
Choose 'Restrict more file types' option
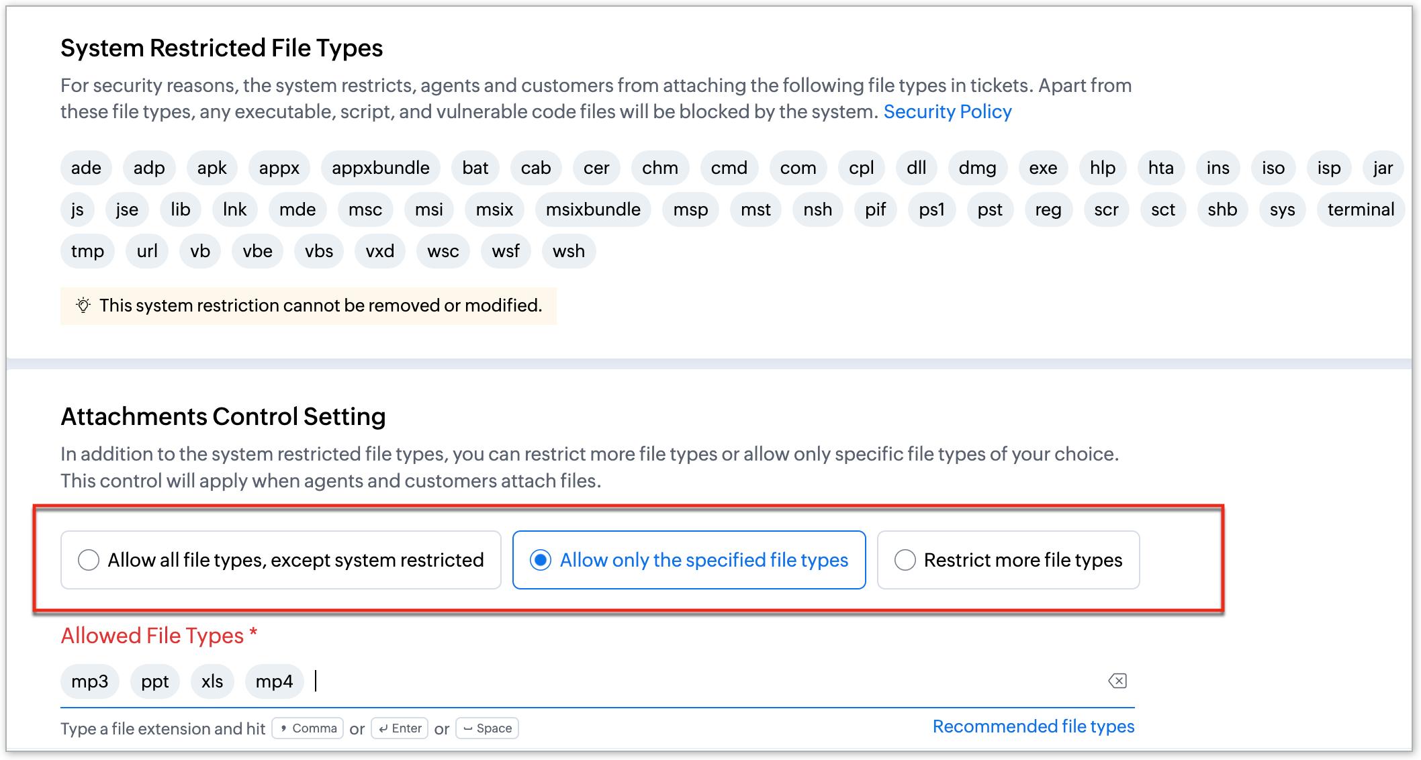(x=905, y=560)
